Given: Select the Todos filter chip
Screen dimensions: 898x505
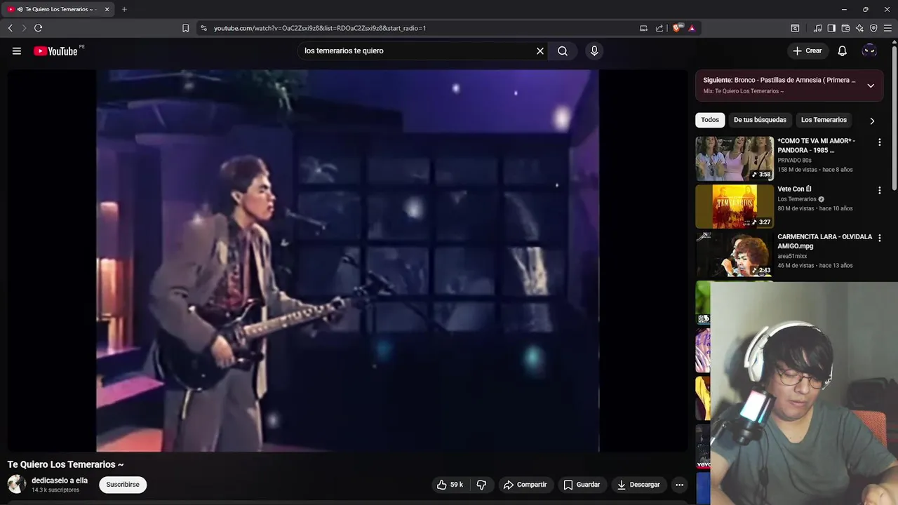Looking at the screenshot, I should [710, 120].
